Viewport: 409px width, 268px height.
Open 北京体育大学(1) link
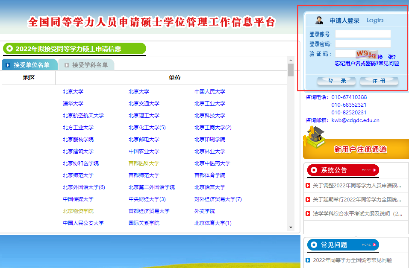pyautogui.click(x=213, y=223)
